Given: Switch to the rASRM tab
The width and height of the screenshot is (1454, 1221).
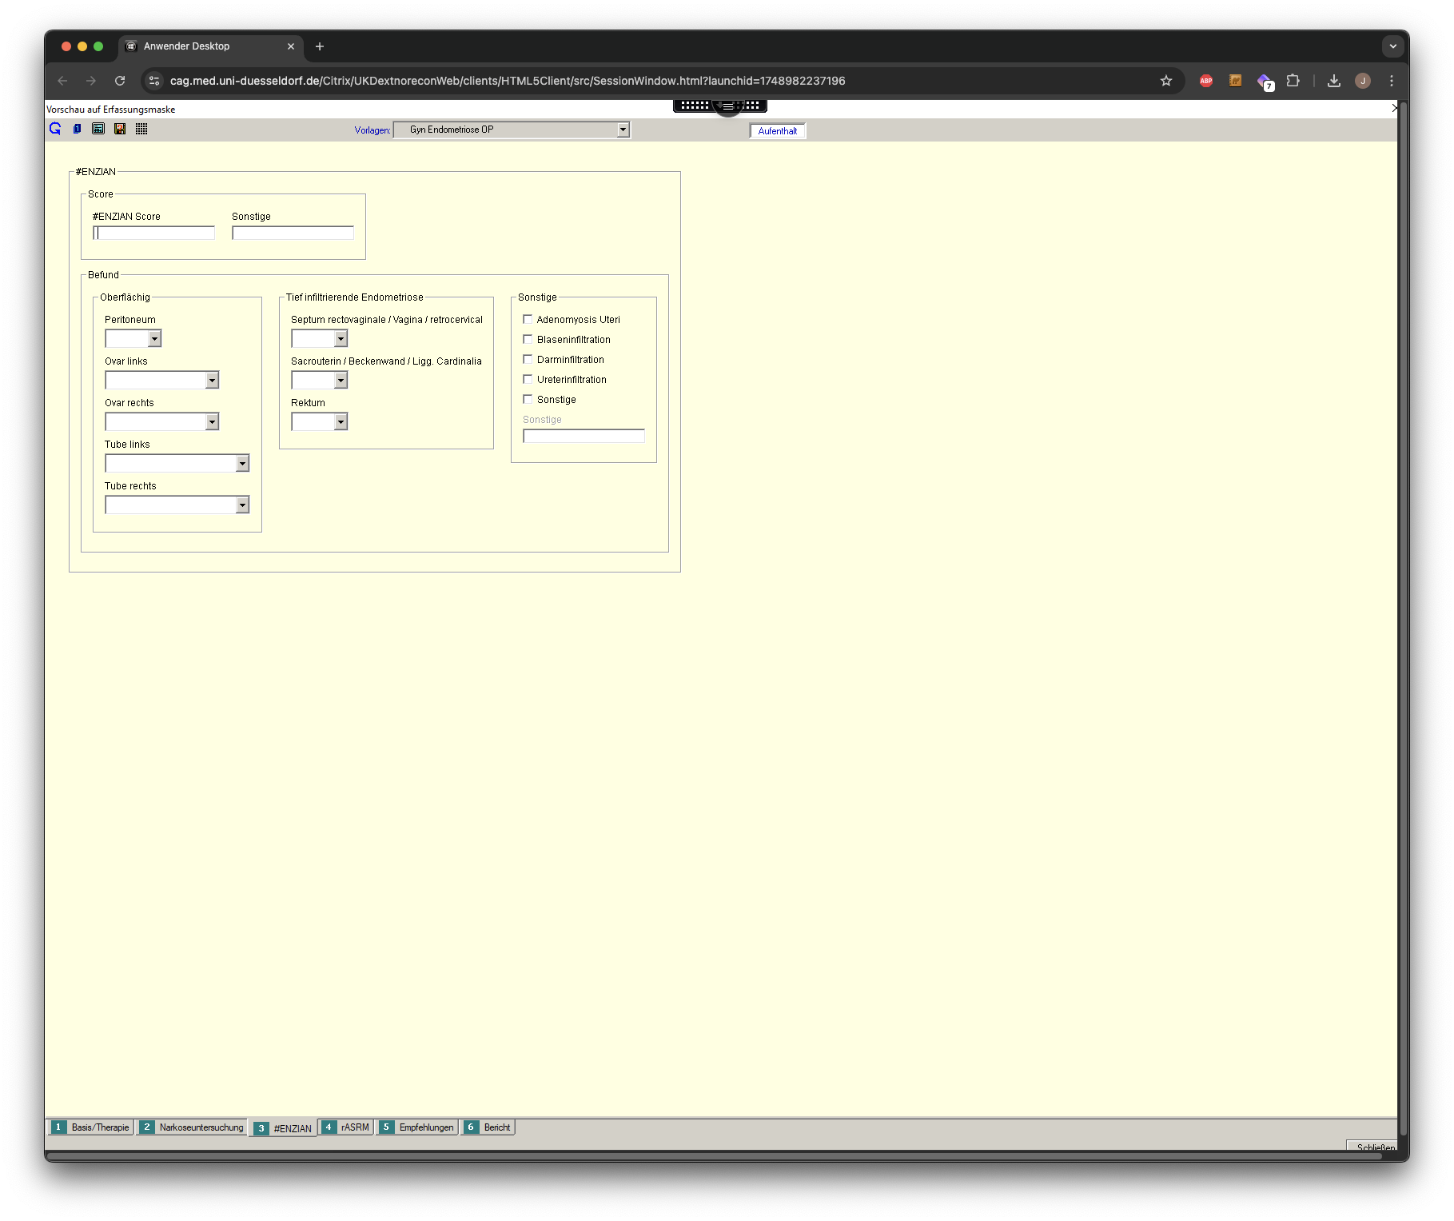Looking at the screenshot, I should (347, 1127).
